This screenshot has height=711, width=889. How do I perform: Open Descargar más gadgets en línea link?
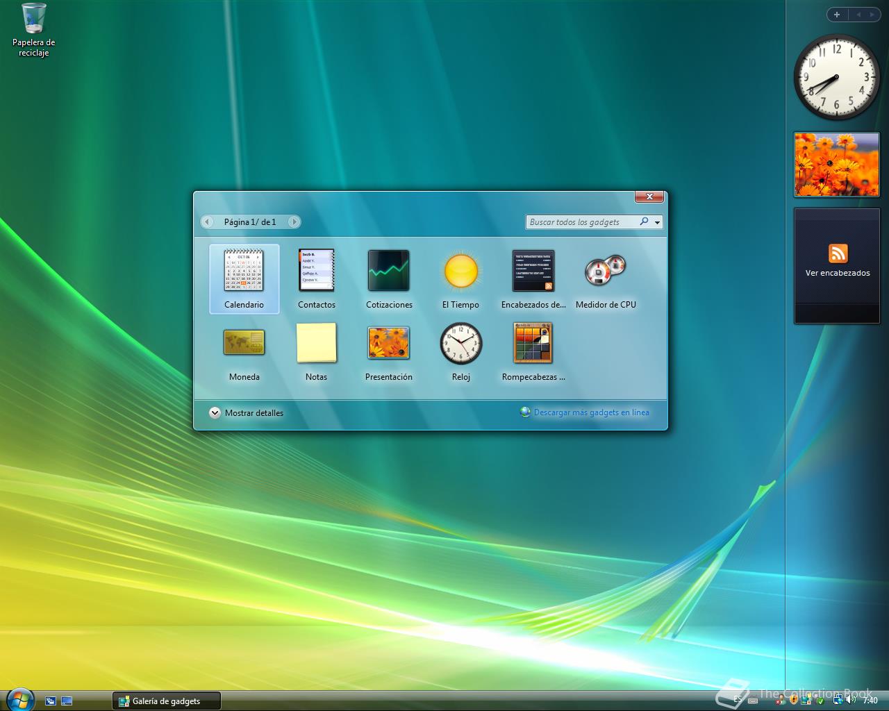pyautogui.click(x=591, y=412)
